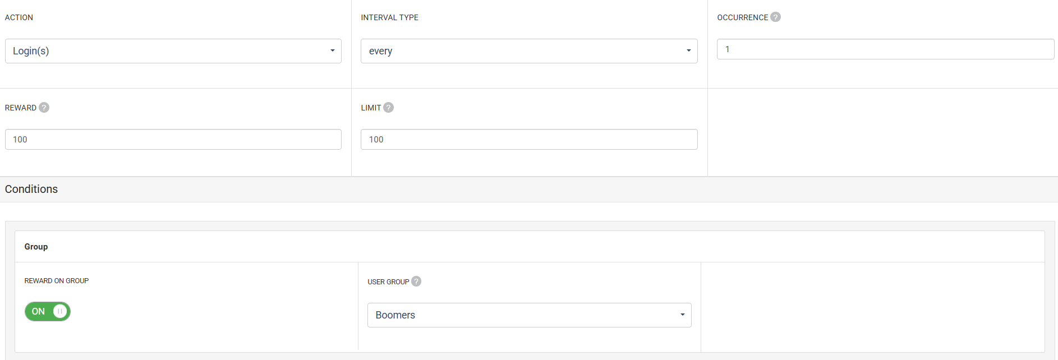Screen dimensions: 1058x360
Task: Click into the Reward value field
Action: 173,140
